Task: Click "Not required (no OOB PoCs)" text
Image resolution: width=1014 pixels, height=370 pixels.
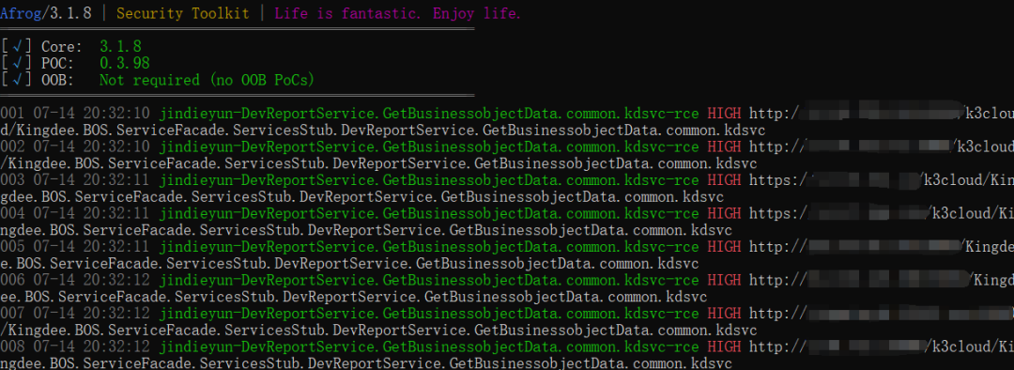Action: click(207, 80)
